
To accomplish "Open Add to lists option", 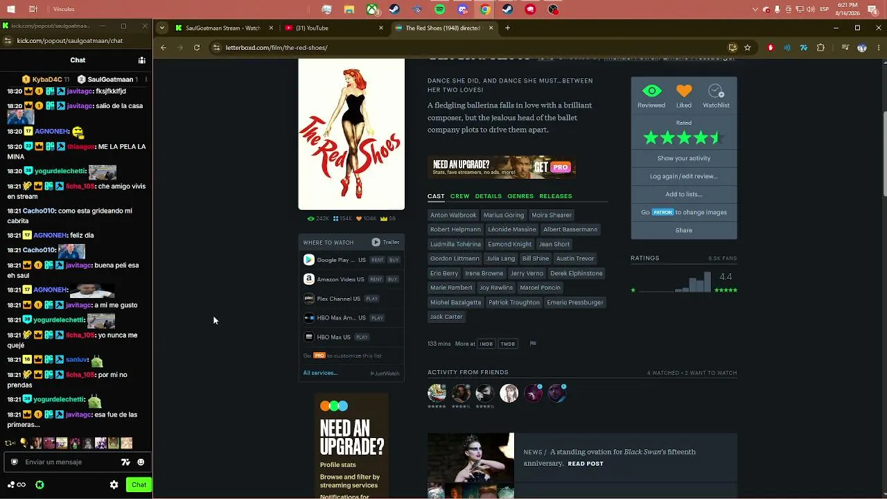I will [x=684, y=195].
